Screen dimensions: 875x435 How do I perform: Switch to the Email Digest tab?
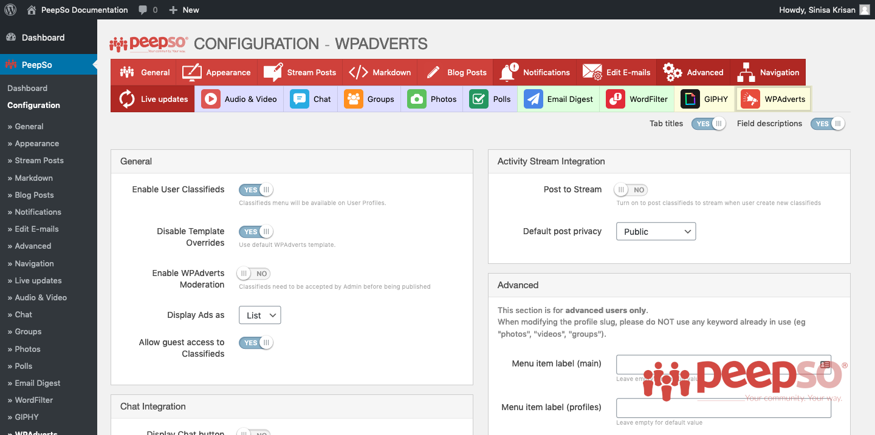[x=558, y=99]
